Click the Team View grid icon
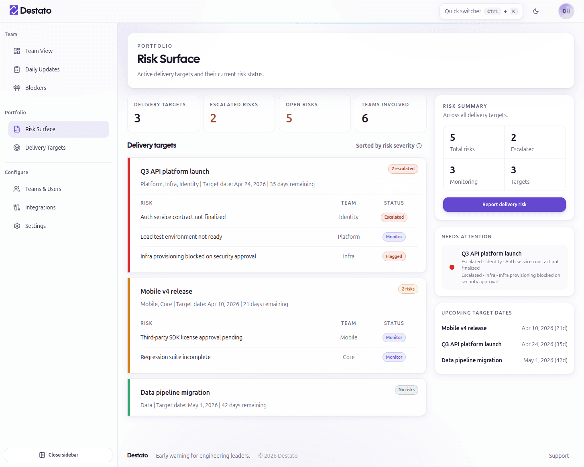 pyautogui.click(x=17, y=51)
